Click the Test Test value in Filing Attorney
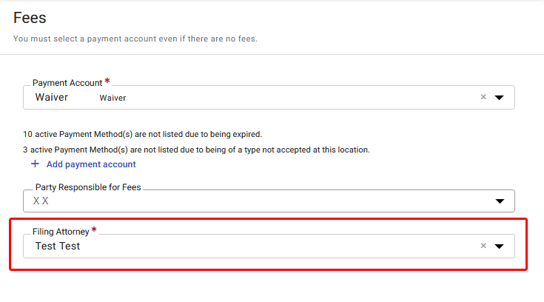Image resolution: width=544 pixels, height=302 pixels. click(58, 246)
